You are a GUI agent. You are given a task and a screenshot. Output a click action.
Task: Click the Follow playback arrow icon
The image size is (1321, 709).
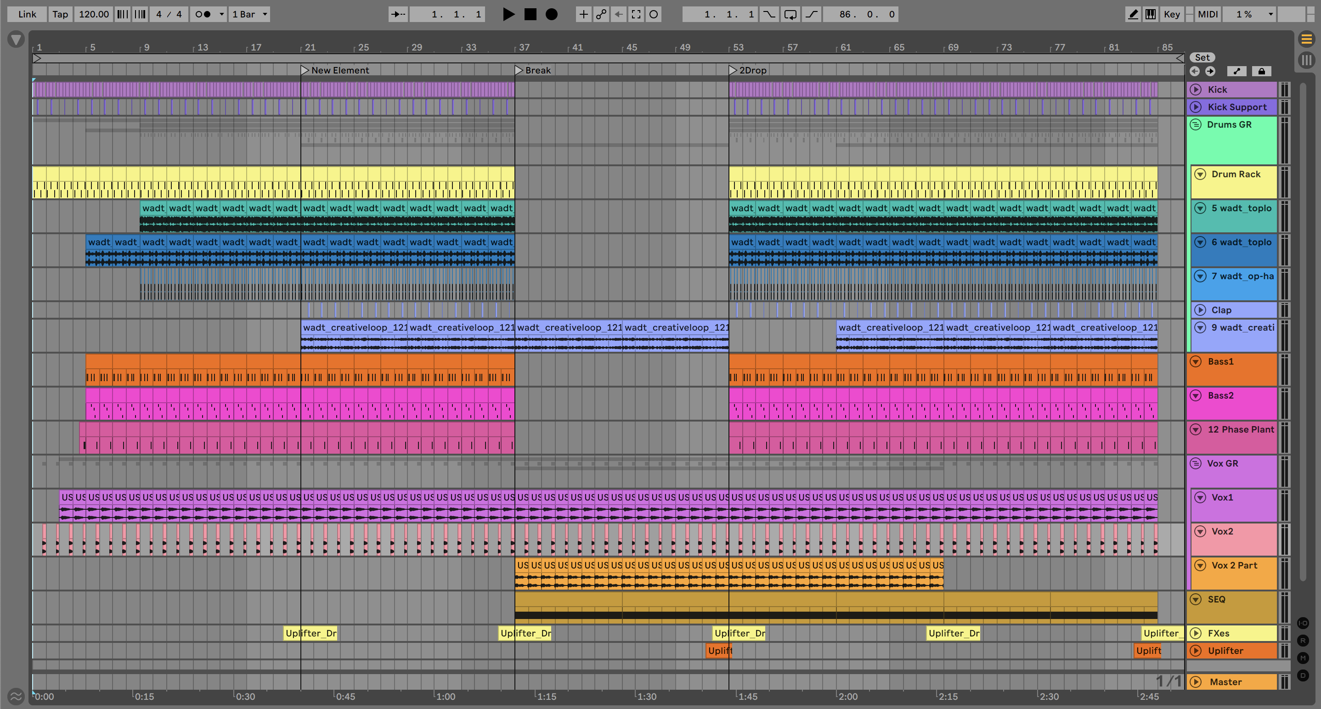click(x=398, y=14)
